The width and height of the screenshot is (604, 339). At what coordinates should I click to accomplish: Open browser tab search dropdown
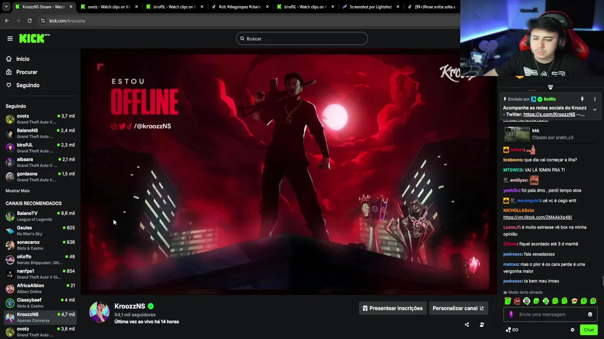coord(6,7)
